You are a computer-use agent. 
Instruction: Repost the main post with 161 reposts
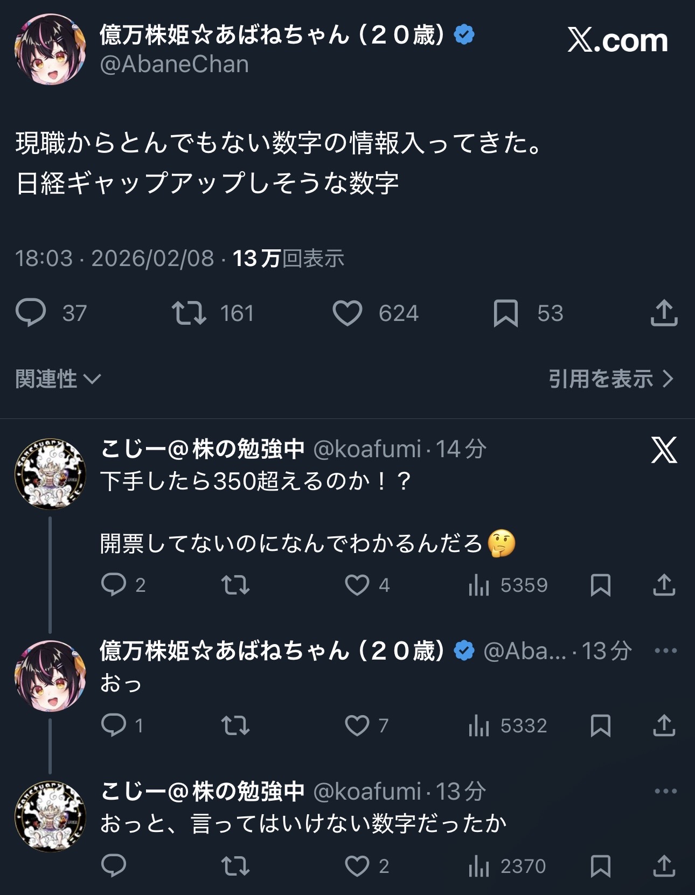coord(189,313)
